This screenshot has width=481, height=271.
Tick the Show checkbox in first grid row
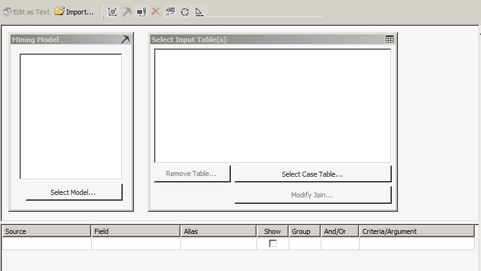(273, 243)
